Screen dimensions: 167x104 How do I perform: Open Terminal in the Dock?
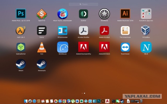(114, 101)
